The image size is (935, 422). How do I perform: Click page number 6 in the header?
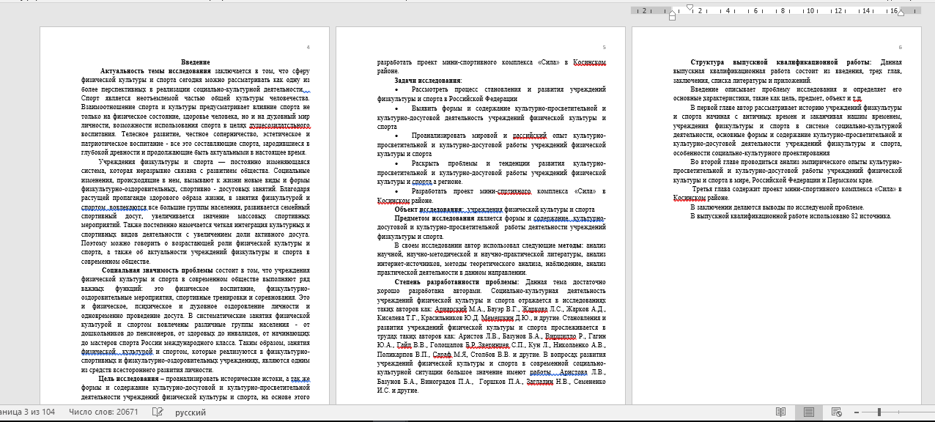pos(901,48)
